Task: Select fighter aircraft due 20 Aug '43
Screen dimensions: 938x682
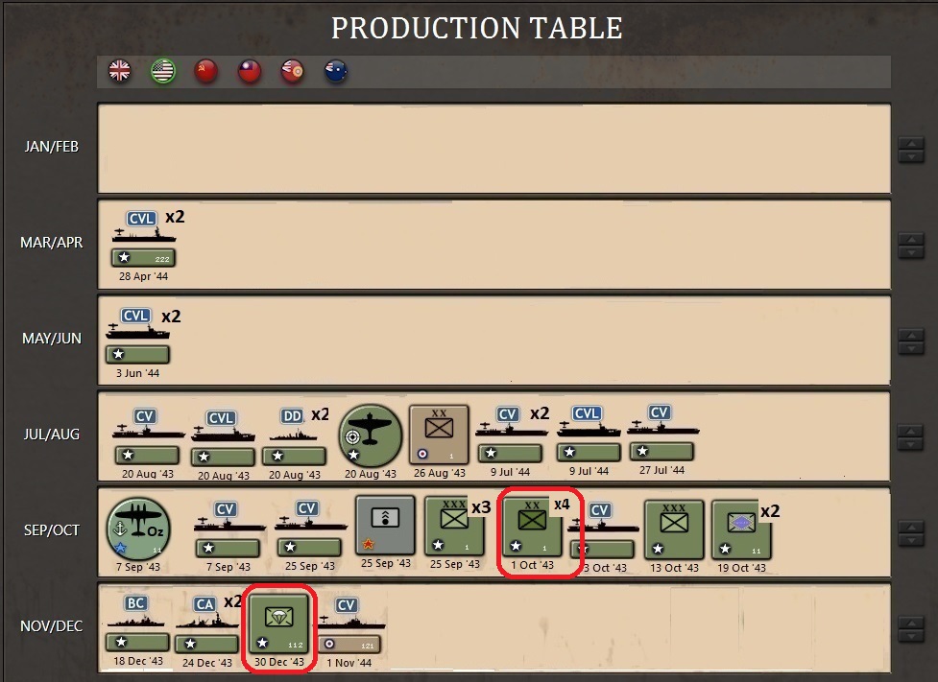Action: [371, 435]
